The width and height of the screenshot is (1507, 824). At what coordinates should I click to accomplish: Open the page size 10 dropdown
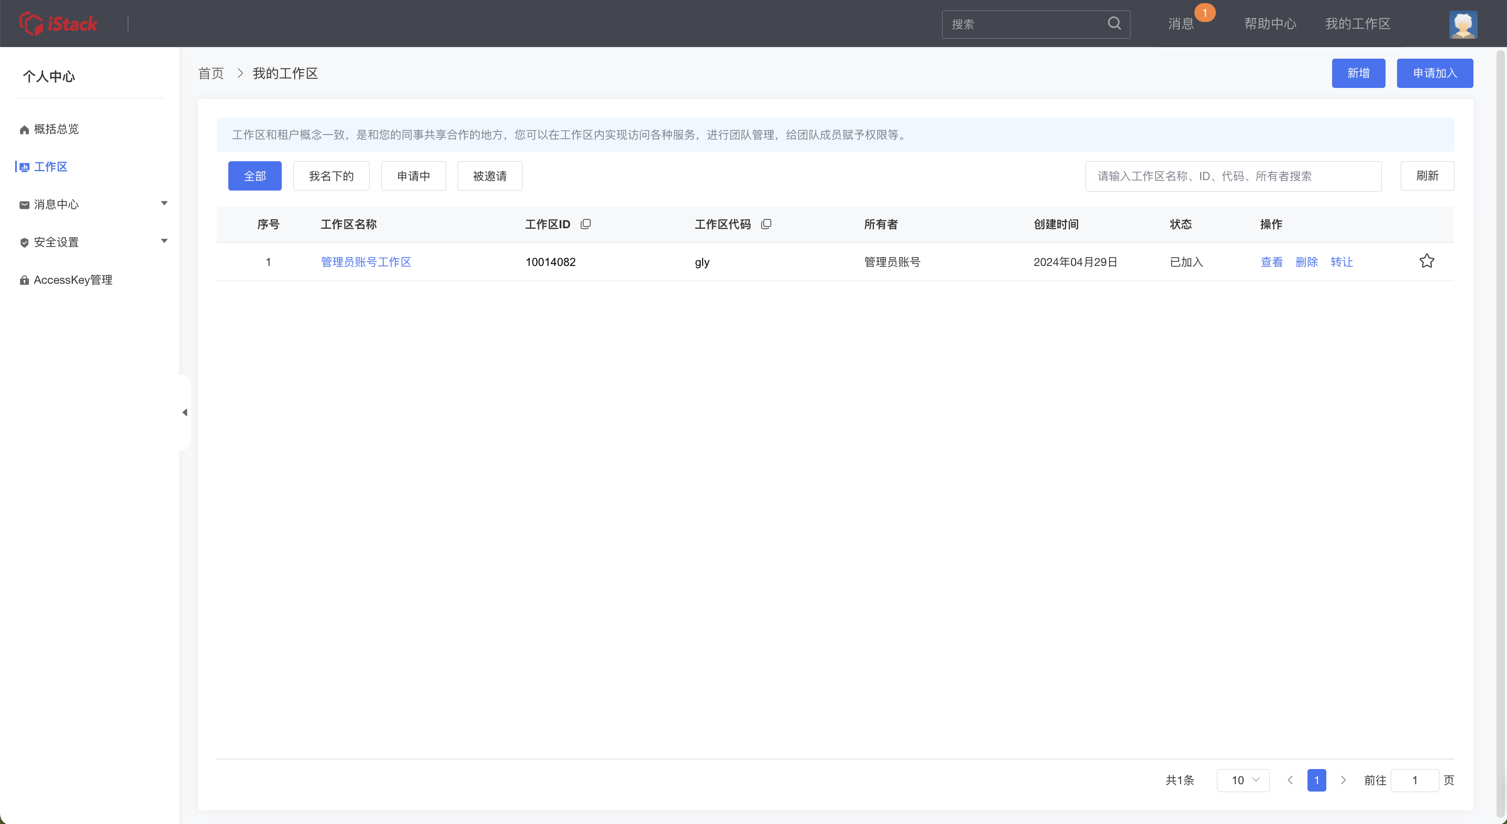pos(1243,780)
